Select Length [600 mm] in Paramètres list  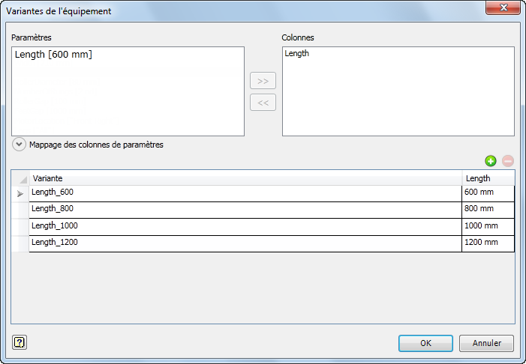53,55
